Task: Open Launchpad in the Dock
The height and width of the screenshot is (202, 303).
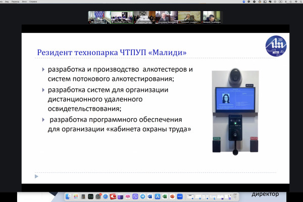Action: click(x=75, y=196)
